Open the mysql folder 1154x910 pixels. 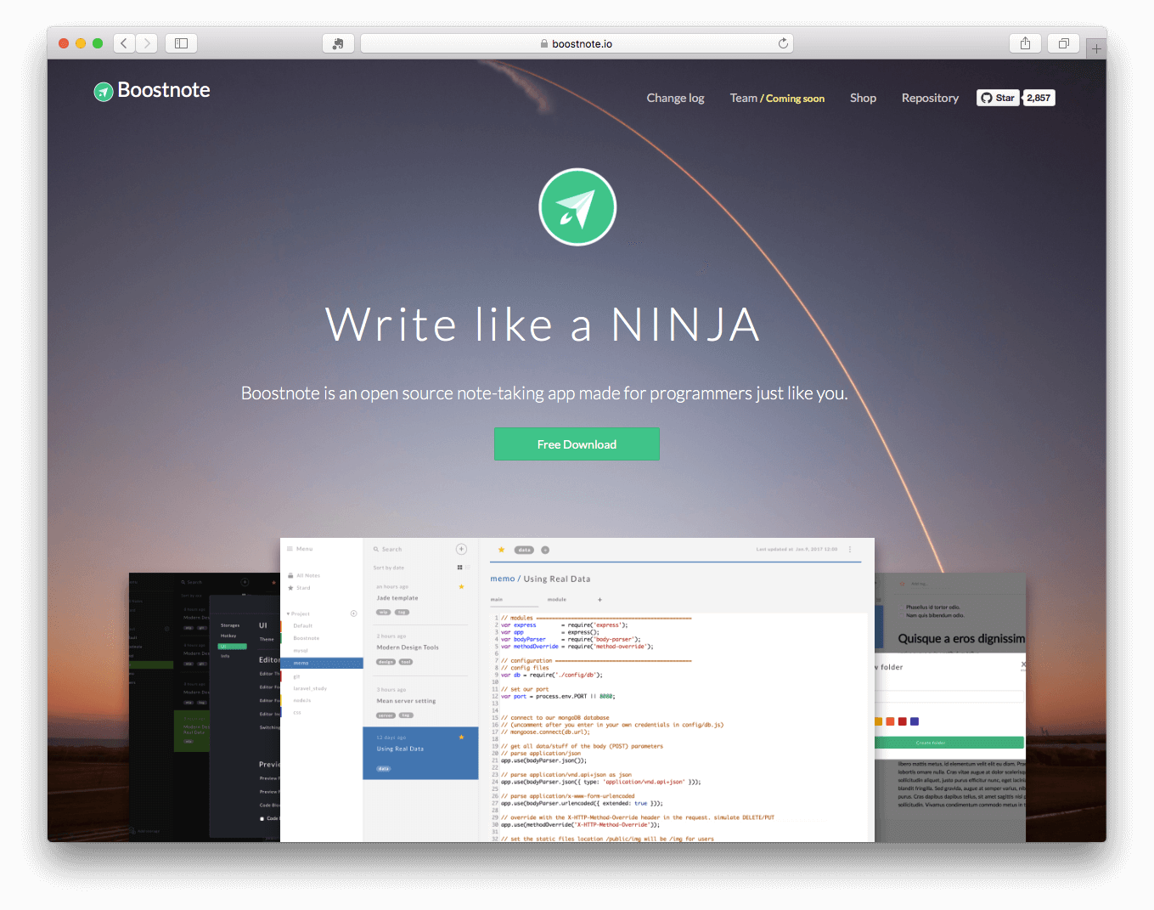point(301,651)
